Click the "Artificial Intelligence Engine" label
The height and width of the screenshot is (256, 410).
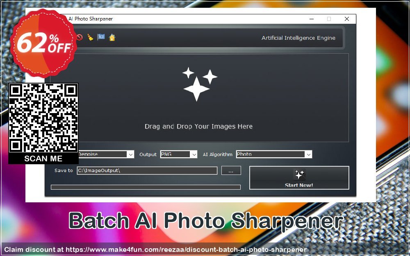[x=298, y=38]
